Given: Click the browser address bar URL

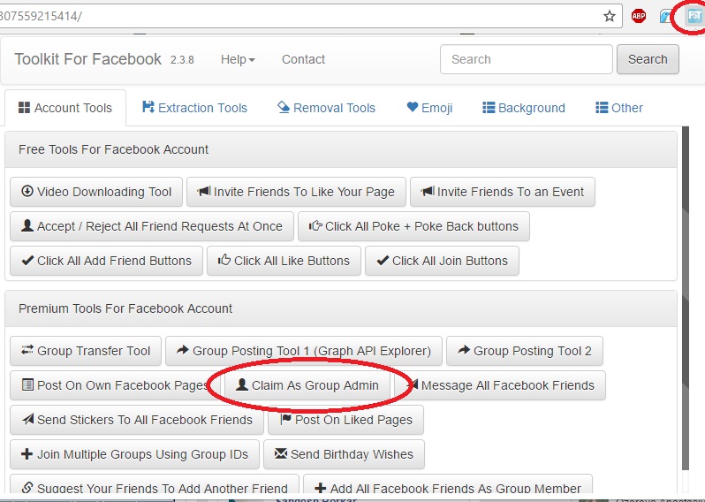Looking at the screenshot, I should click(41, 16).
